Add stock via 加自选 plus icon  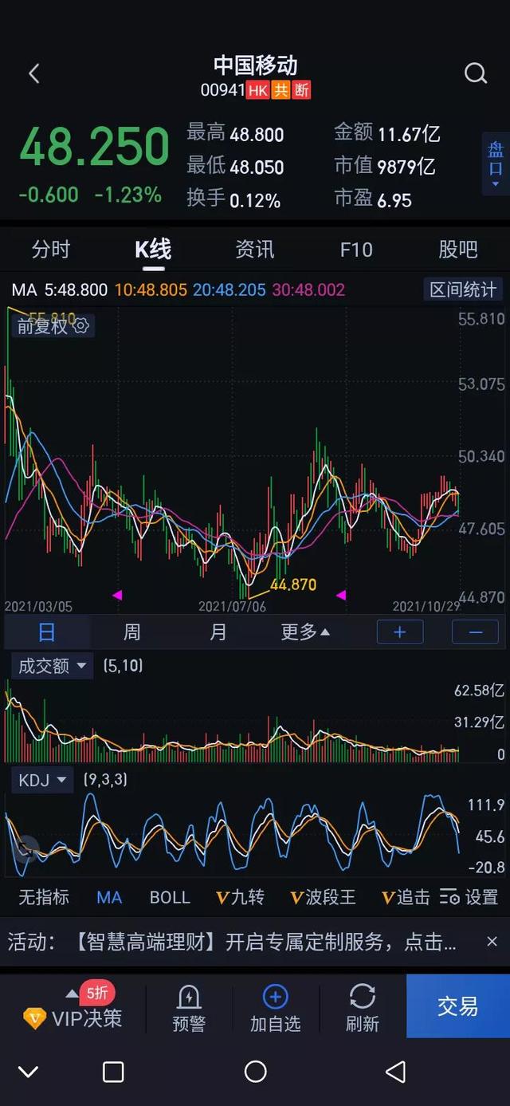pos(275,997)
